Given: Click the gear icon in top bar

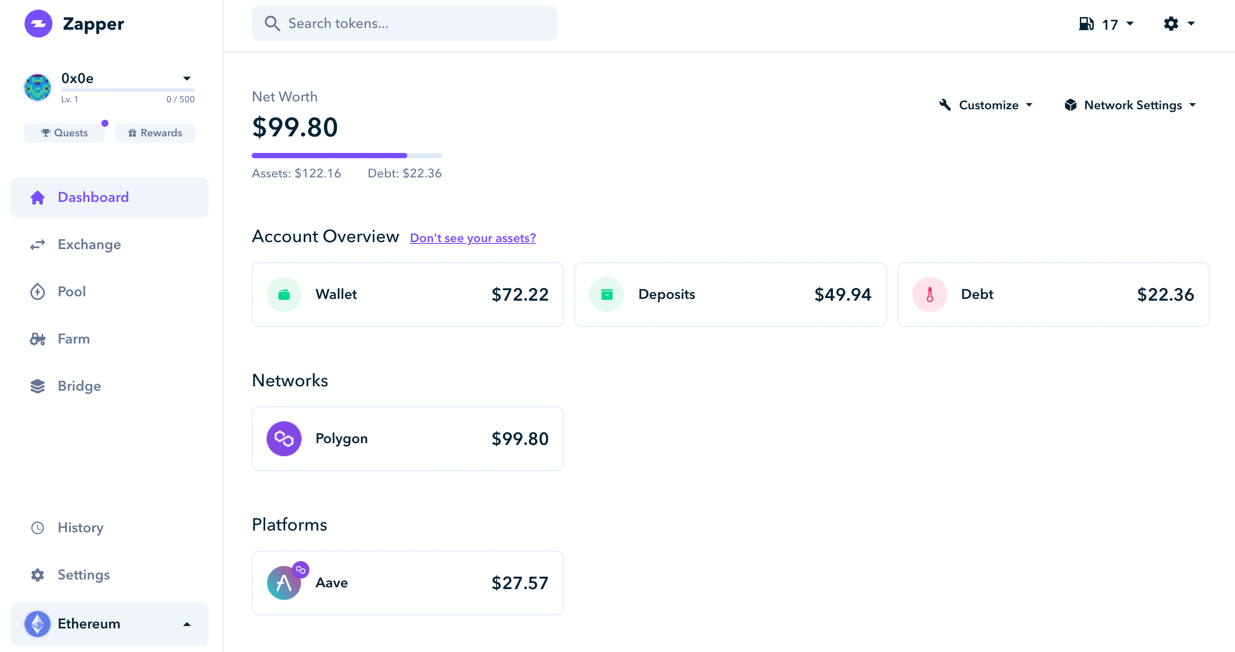Looking at the screenshot, I should coord(1171,24).
